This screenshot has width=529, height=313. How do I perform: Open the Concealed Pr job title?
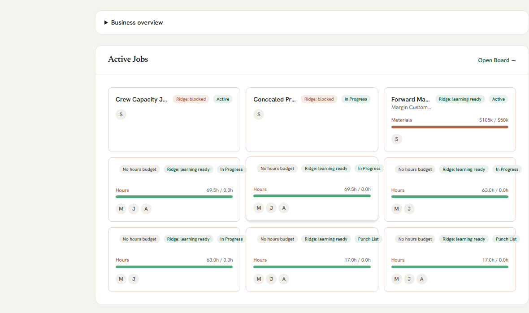(x=274, y=99)
